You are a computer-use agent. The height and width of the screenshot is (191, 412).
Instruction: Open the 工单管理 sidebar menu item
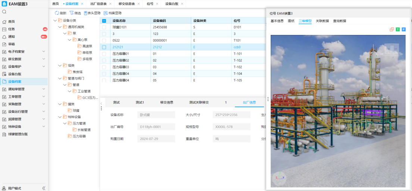click(24, 97)
